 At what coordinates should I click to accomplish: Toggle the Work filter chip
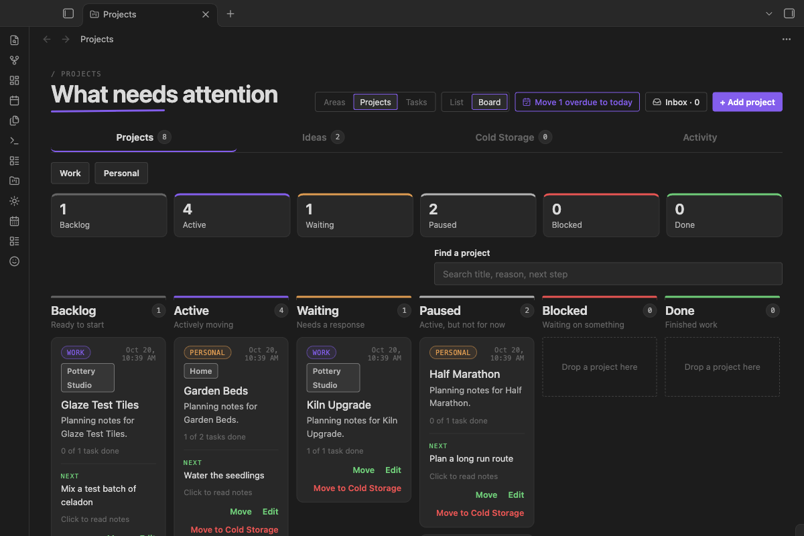point(70,173)
